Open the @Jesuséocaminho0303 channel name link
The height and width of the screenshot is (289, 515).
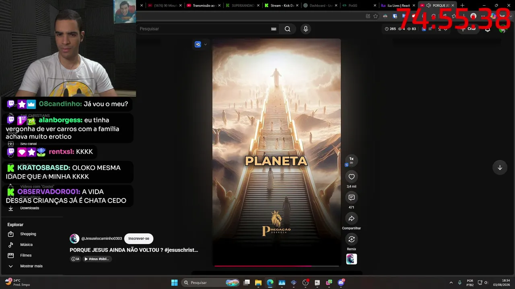pyautogui.click(x=101, y=238)
